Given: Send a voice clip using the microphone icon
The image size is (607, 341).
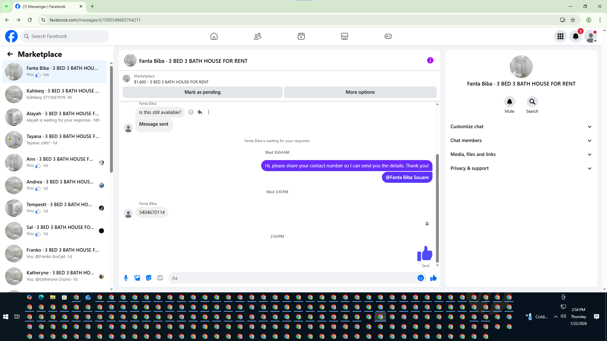Looking at the screenshot, I should point(126,278).
